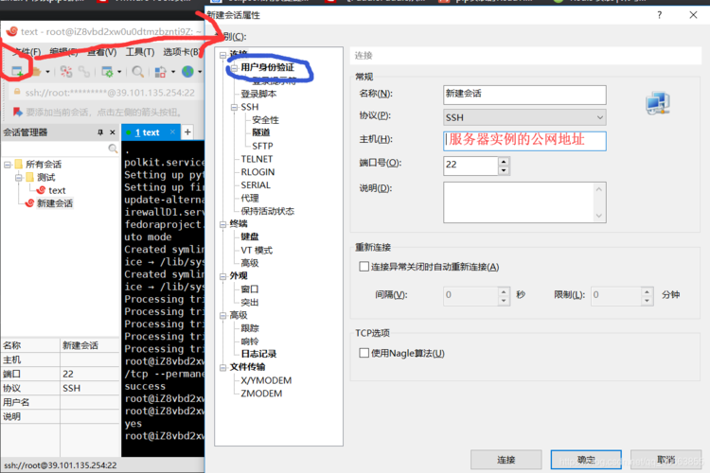Select 用户身份验证 in the category tree
The image size is (710, 473).
(x=267, y=67)
